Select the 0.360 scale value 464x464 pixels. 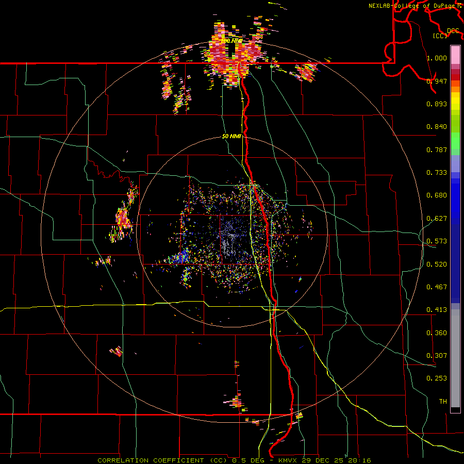tap(437, 333)
